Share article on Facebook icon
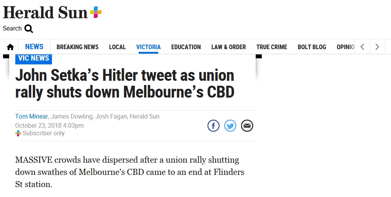 [x=213, y=126]
